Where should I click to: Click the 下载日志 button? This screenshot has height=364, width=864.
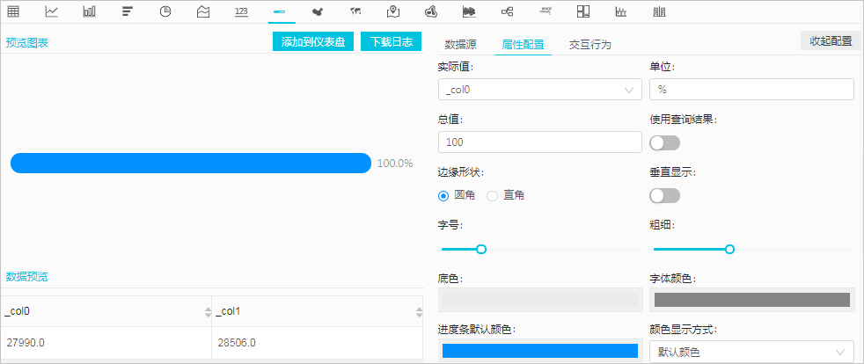pyautogui.click(x=392, y=42)
